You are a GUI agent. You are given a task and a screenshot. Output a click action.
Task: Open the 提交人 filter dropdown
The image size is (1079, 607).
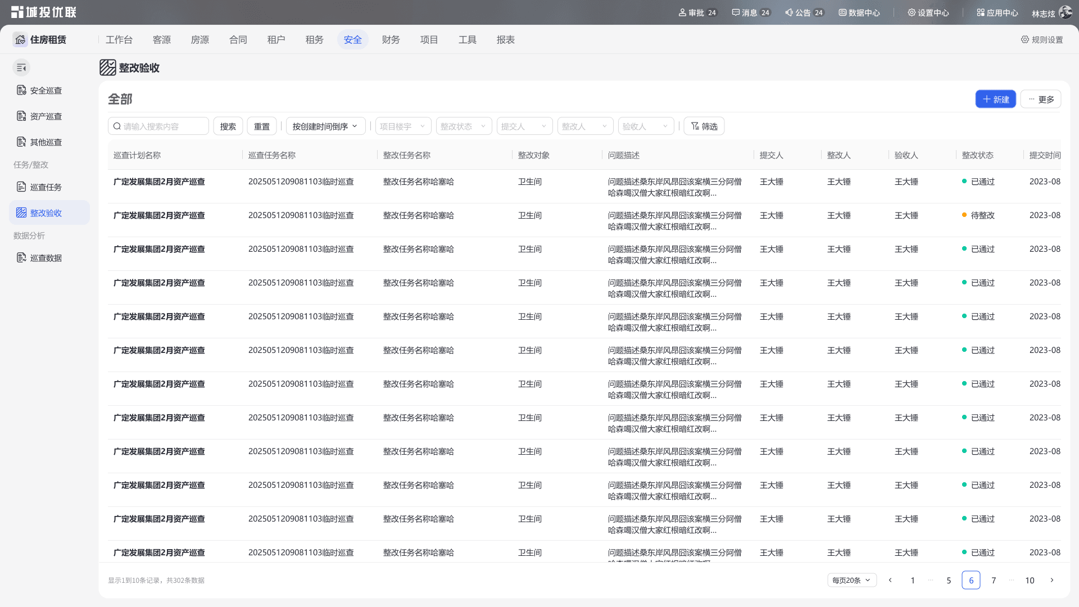[524, 126]
